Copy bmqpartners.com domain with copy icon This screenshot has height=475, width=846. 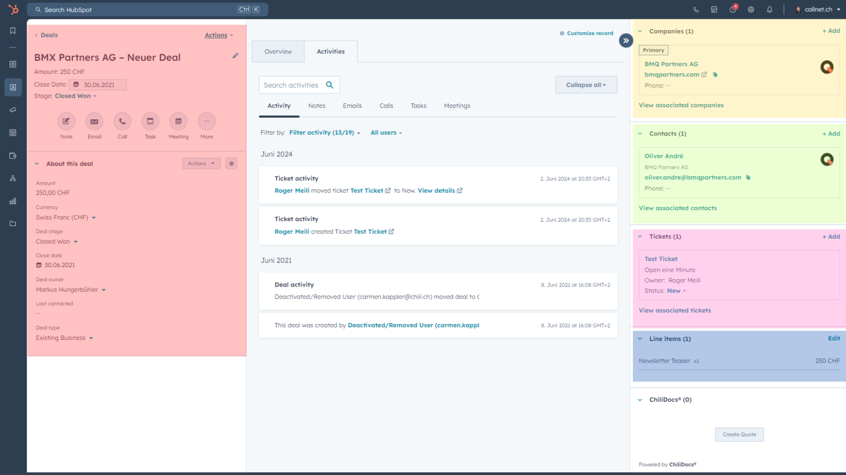pyautogui.click(x=715, y=74)
